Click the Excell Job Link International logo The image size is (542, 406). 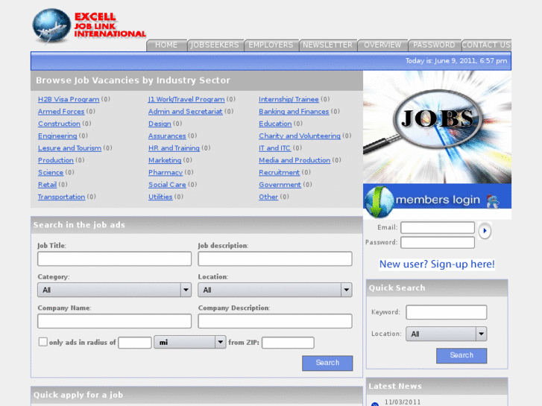coord(89,25)
